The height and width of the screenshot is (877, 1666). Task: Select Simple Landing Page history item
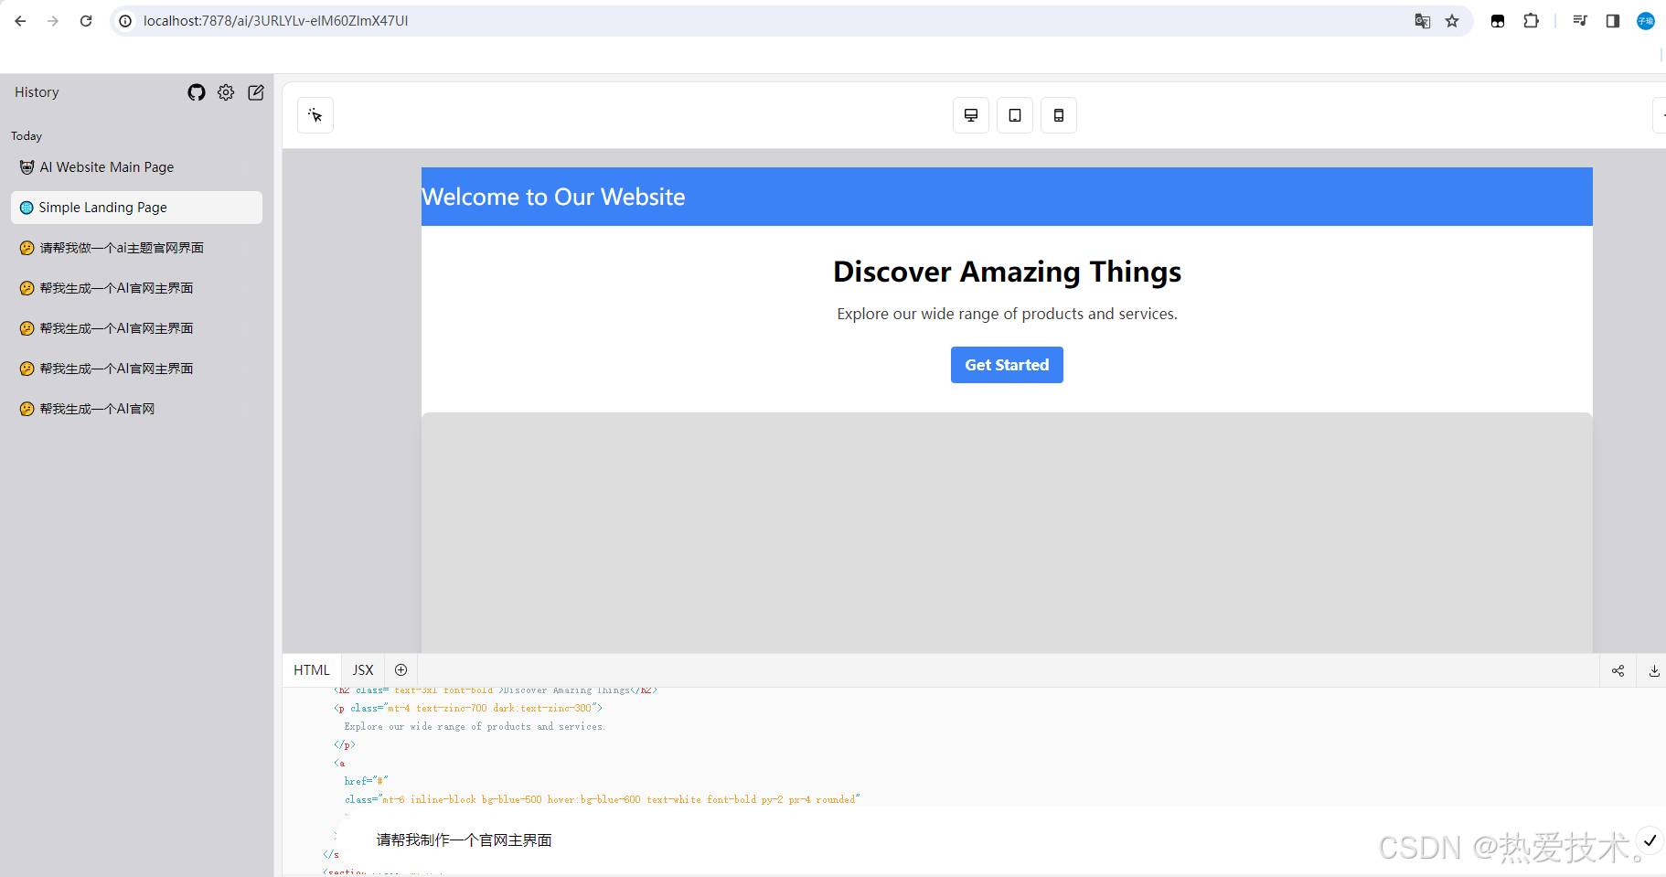(x=136, y=208)
